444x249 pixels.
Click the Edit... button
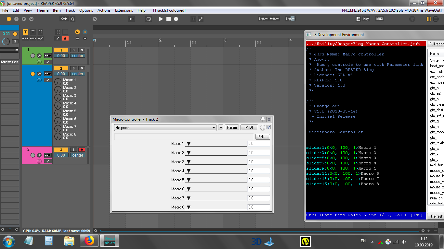[x=262, y=137]
